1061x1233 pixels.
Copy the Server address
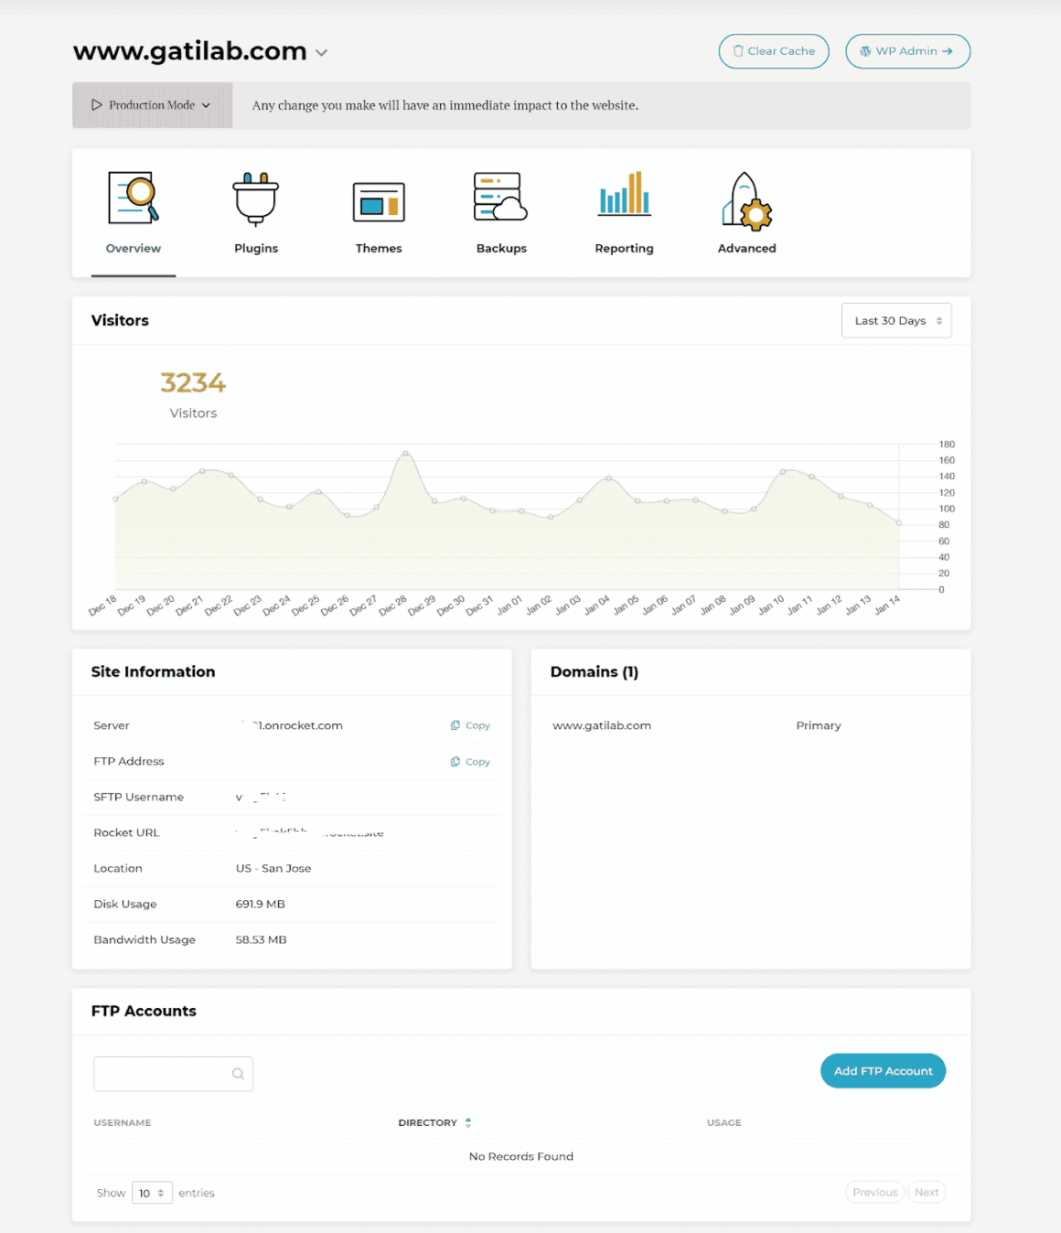(469, 724)
